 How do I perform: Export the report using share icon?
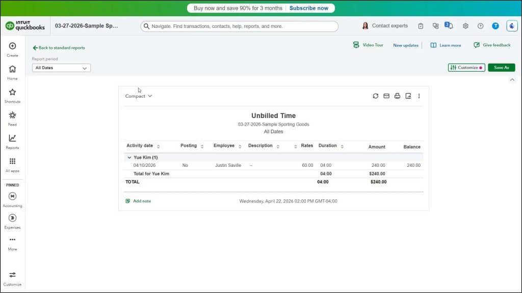click(x=408, y=96)
